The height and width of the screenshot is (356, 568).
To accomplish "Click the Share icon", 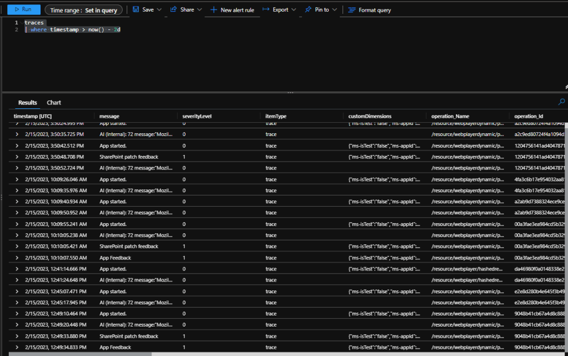I will point(173,10).
